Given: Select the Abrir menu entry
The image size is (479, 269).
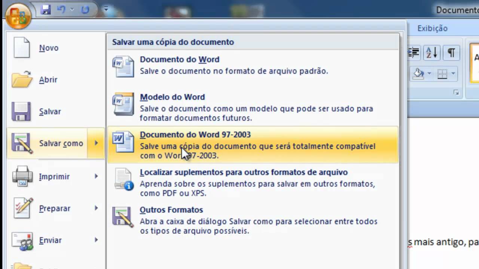Looking at the screenshot, I should (55, 80).
